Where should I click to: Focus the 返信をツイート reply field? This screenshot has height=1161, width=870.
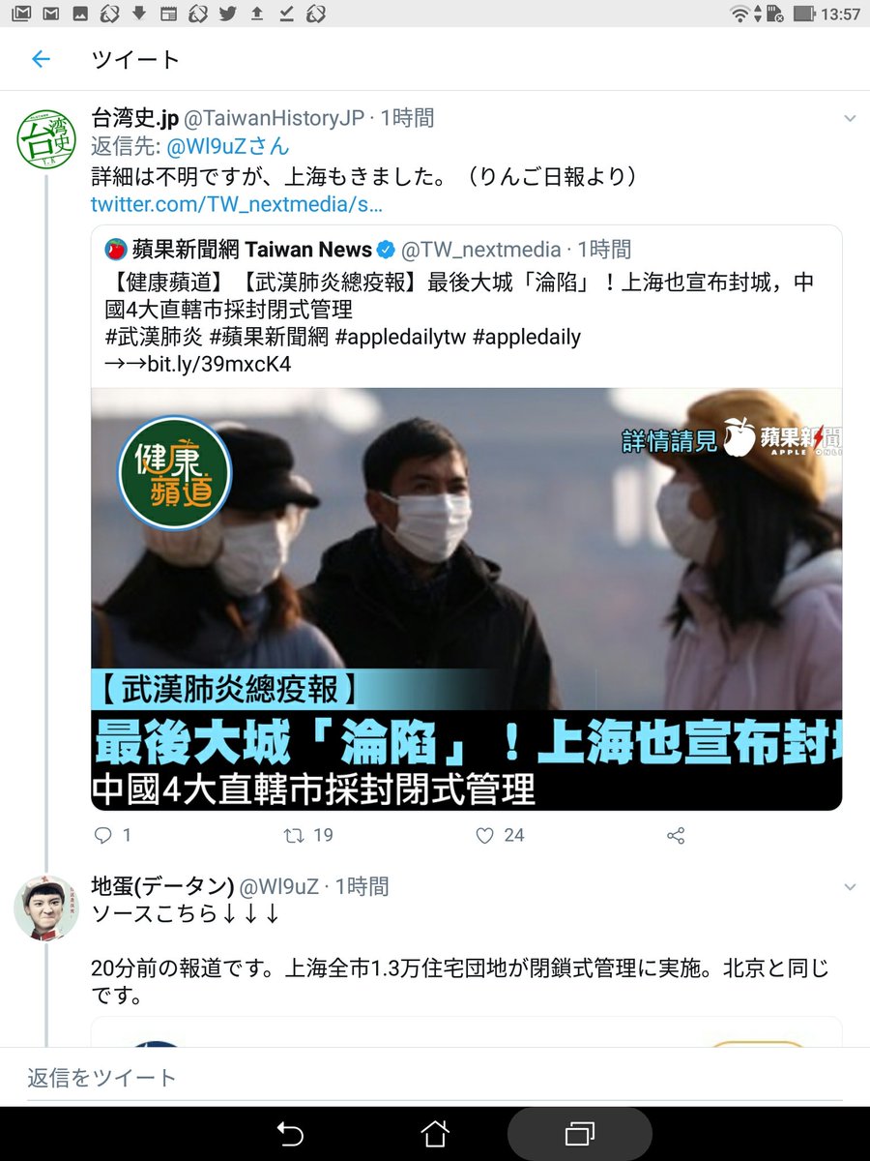pos(435,1077)
